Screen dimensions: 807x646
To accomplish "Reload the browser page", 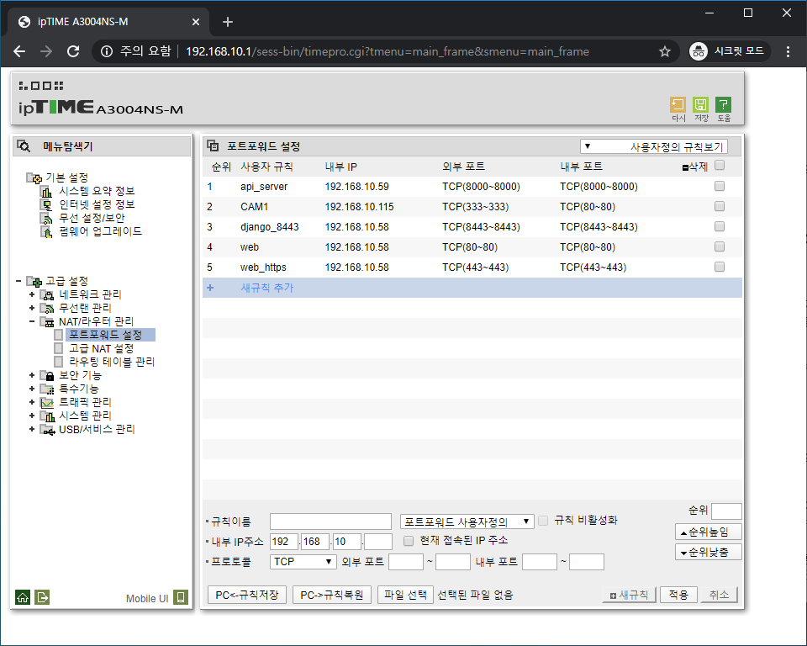I will point(73,51).
